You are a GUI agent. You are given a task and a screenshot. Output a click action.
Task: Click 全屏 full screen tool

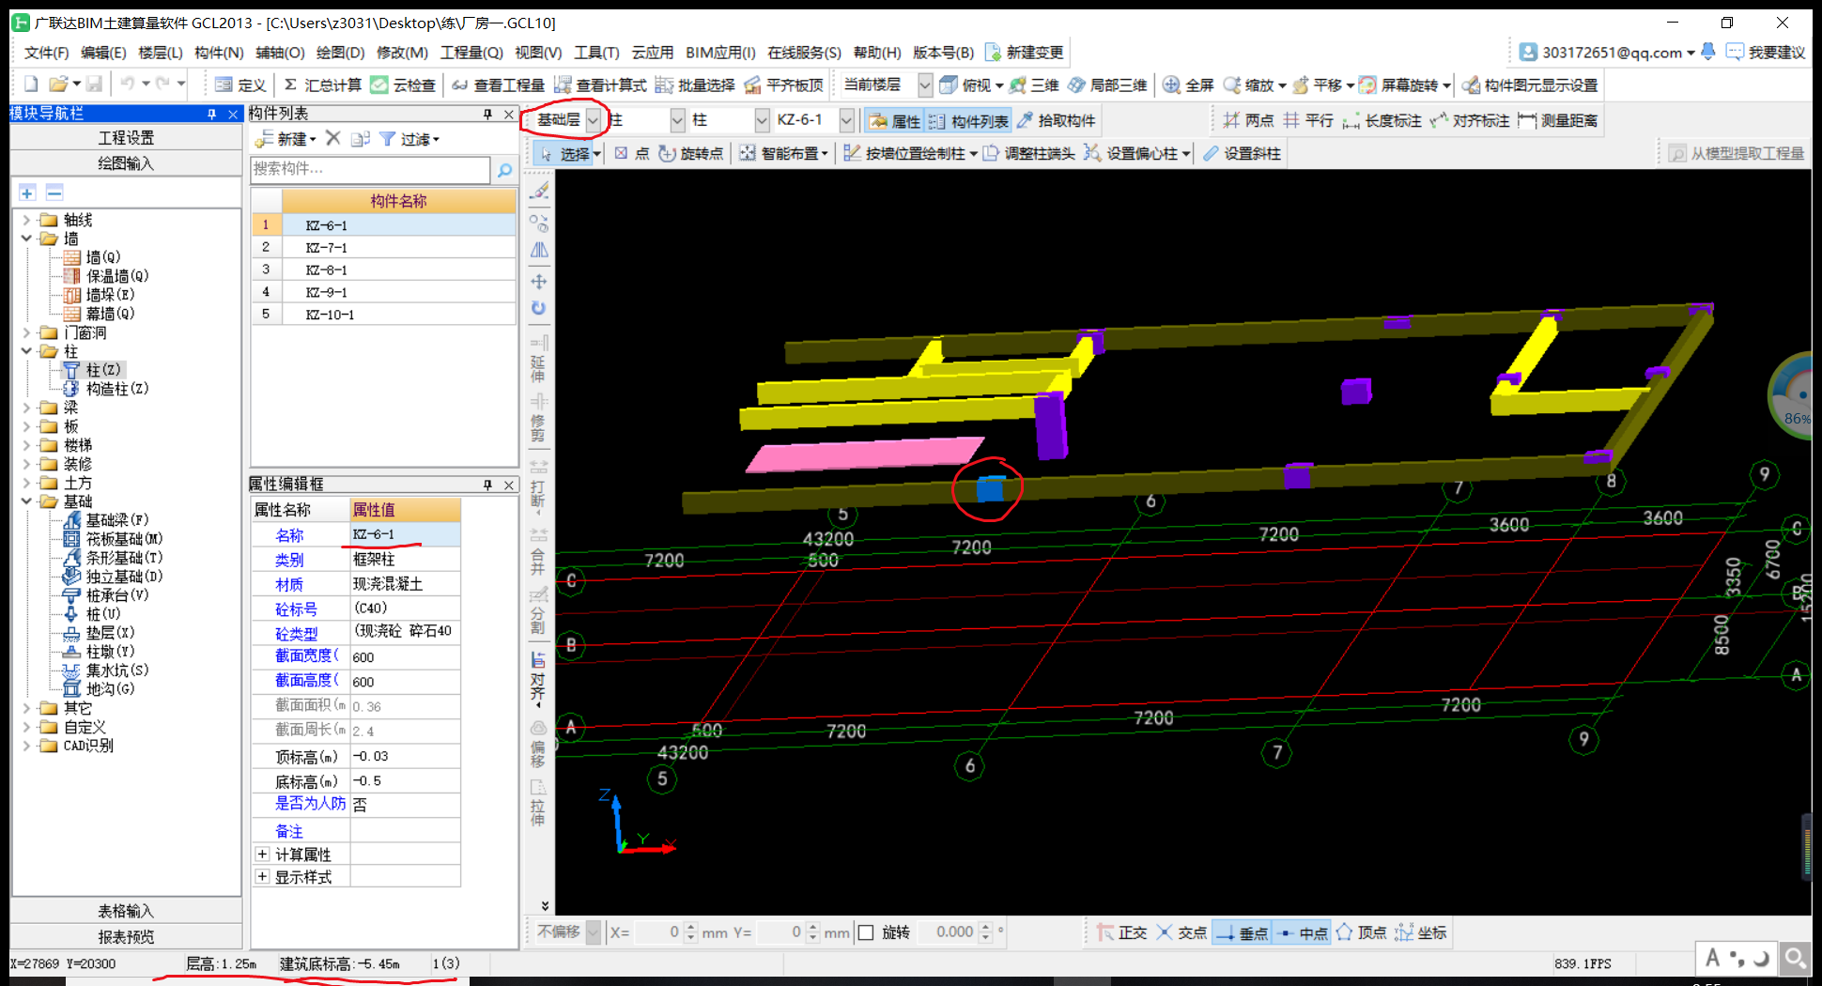pyautogui.click(x=1188, y=85)
